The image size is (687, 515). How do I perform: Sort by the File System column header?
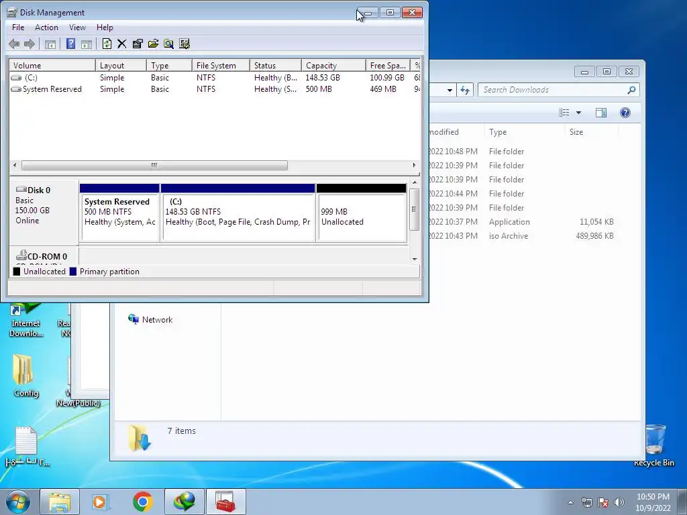[220, 65]
